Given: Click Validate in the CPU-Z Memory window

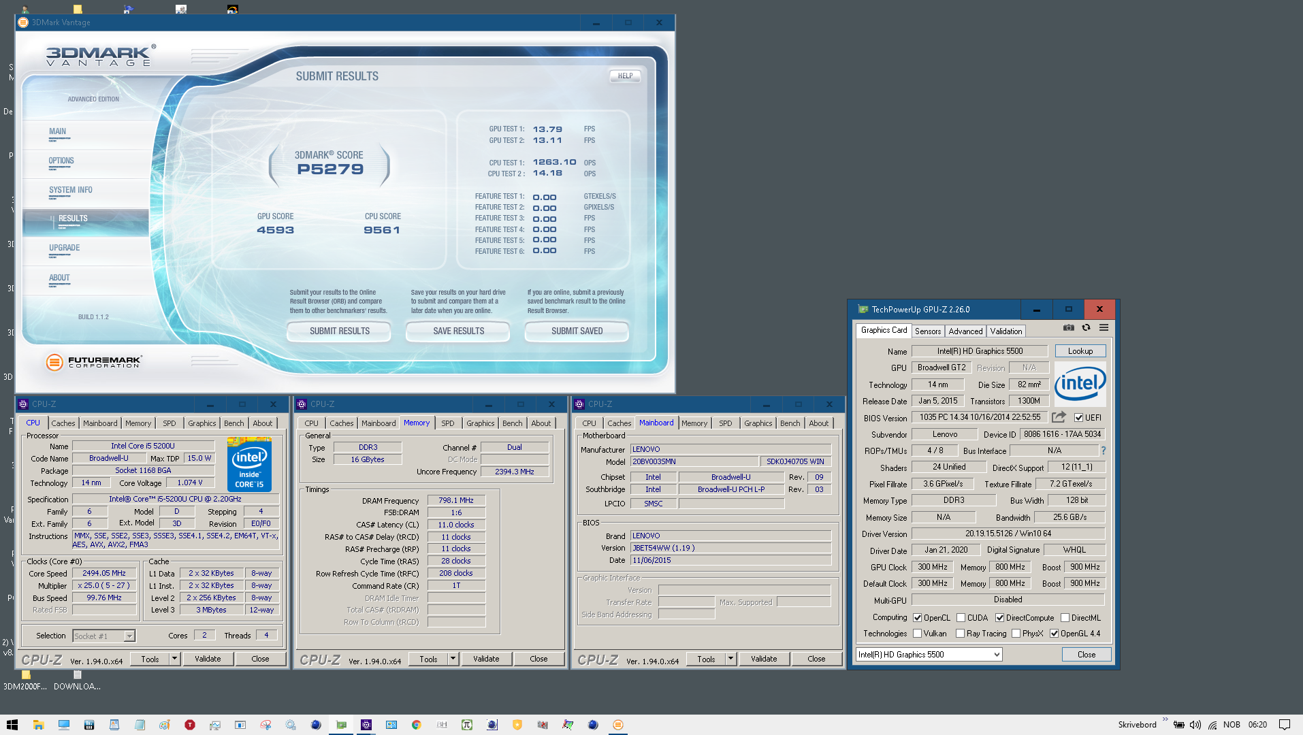Looking at the screenshot, I should coord(486,659).
